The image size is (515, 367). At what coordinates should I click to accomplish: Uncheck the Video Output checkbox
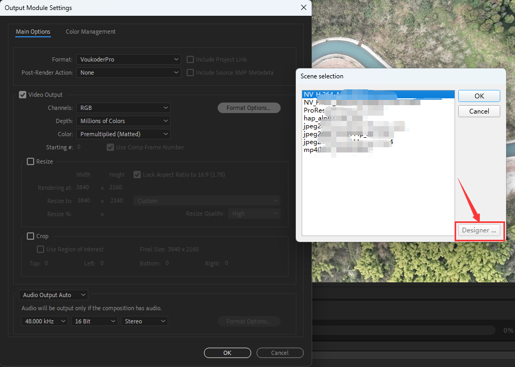tap(23, 95)
